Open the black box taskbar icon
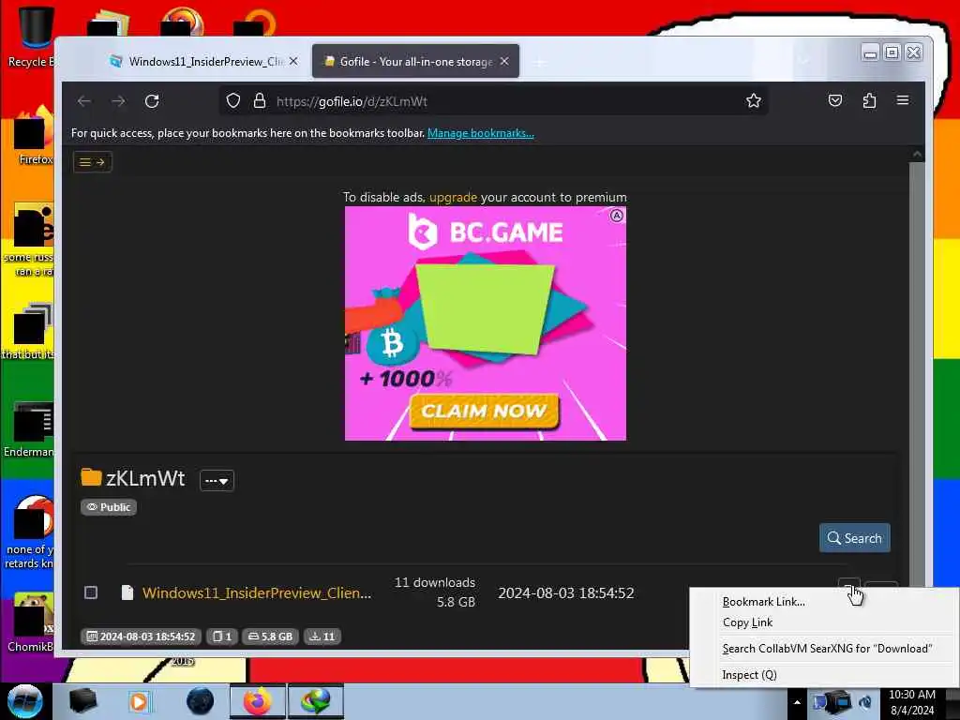960x720 pixels. (x=82, y=701)
